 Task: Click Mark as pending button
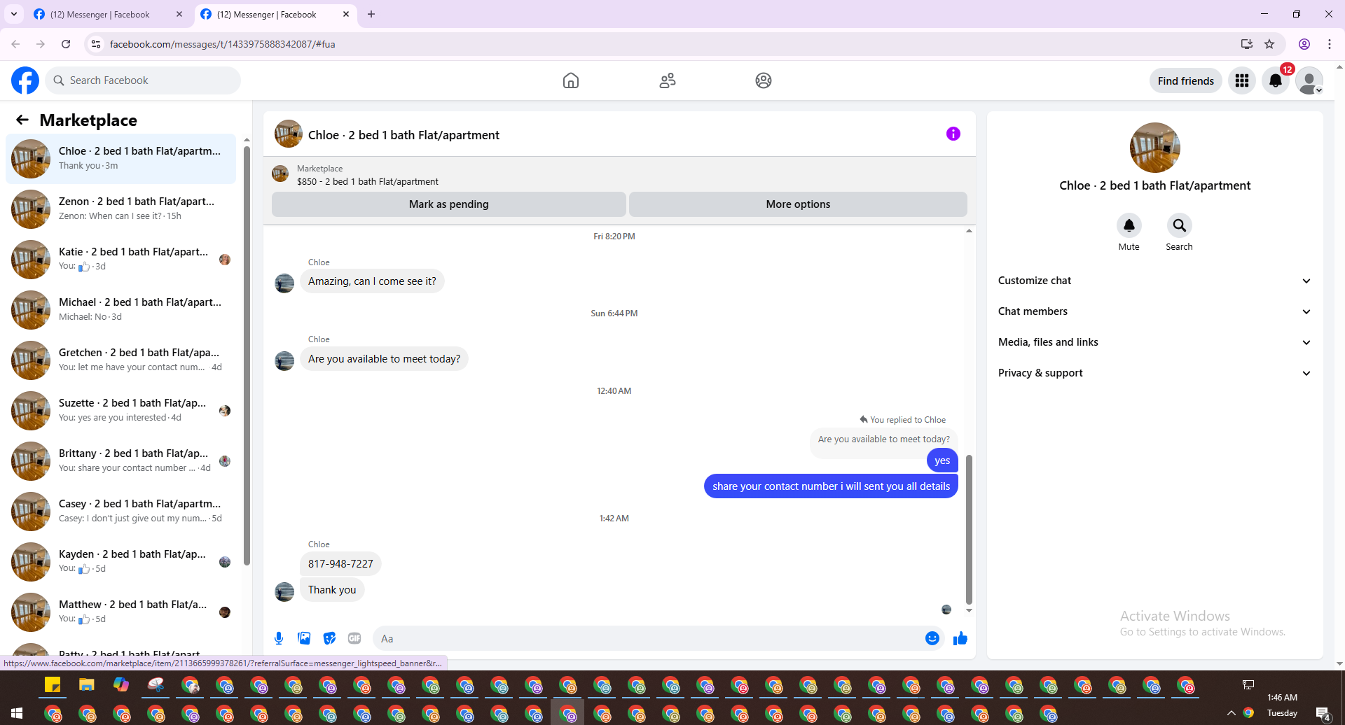449,204
